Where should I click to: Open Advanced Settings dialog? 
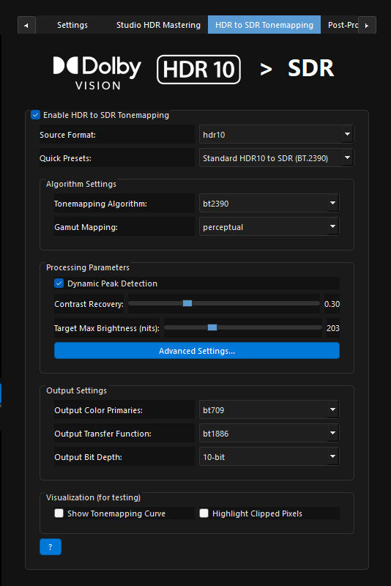pos(197,351)
